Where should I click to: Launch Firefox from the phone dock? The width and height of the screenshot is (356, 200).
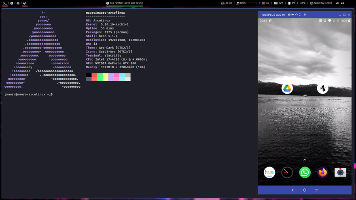coord(322,173)
